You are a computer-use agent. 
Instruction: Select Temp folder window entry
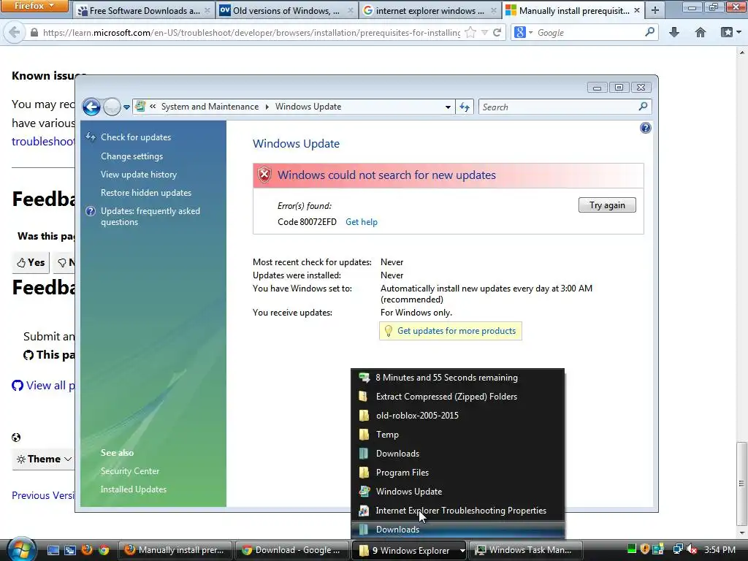pyautogui.click(x=457, y=435)
